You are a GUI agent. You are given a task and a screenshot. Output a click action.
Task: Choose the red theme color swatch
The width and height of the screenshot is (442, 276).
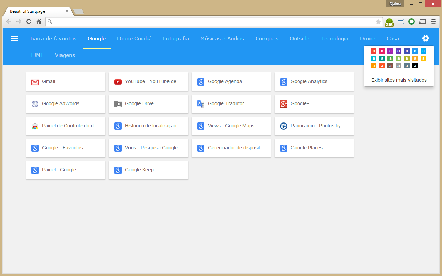click(x=374, y=51)
